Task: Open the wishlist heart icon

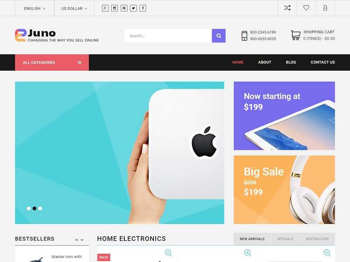Action: tap(306, 8)
